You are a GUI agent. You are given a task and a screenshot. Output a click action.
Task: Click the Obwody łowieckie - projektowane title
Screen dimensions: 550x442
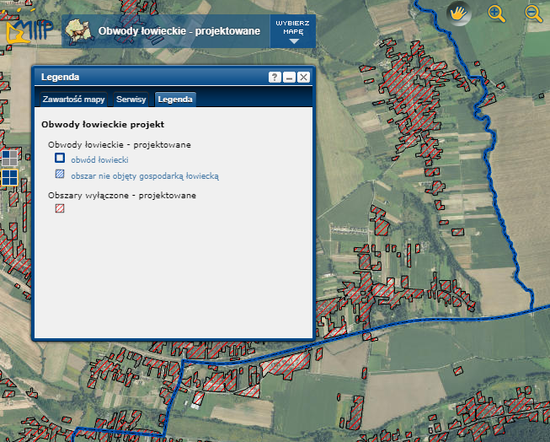[179, 31]
